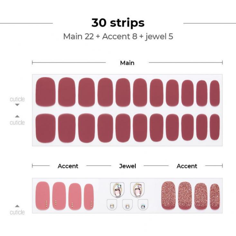The height and width of the screenshot is (236, 236).
Task: Pick the leftmost main strip in top row
Action: tap(45, 92)
